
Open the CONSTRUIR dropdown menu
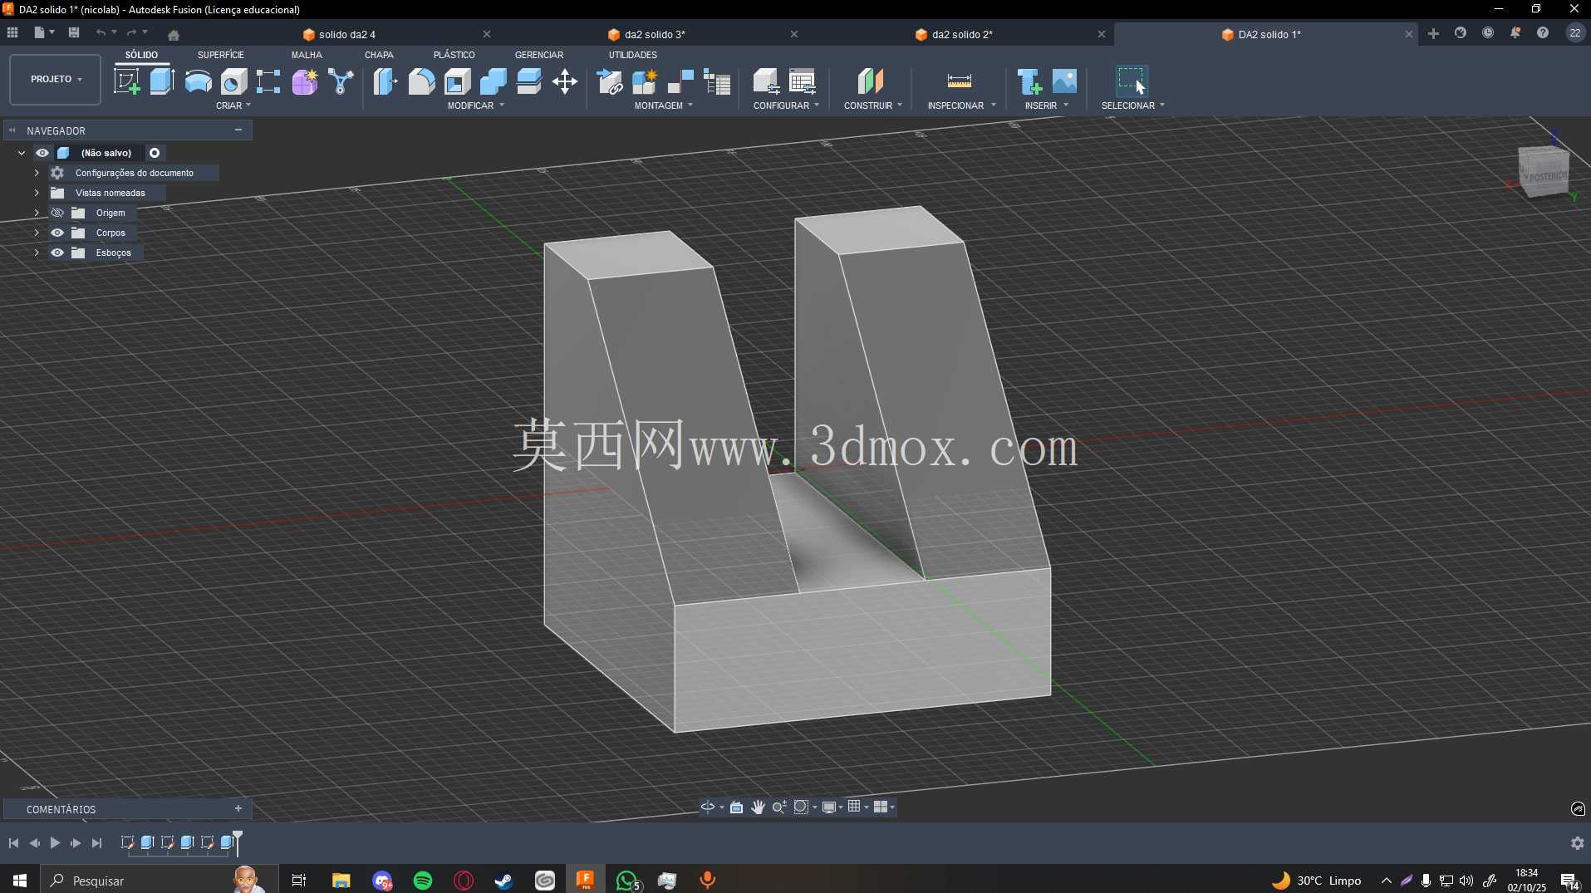tap(872, 105)
